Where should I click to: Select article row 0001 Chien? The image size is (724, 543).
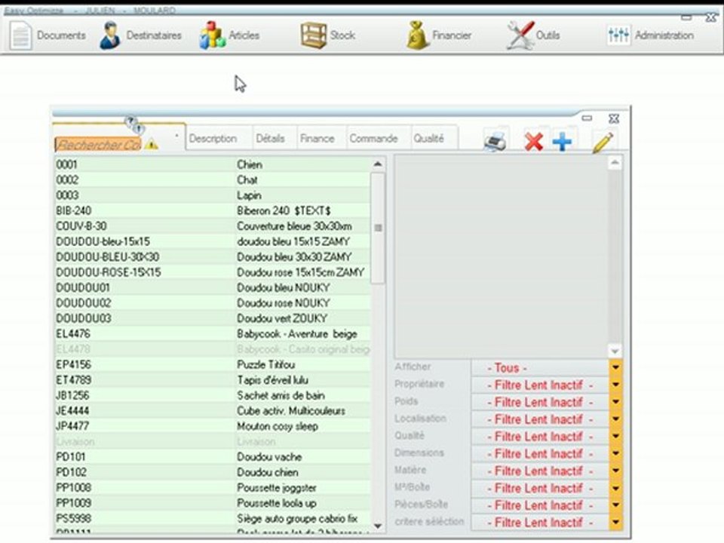[x=213, y=164]
